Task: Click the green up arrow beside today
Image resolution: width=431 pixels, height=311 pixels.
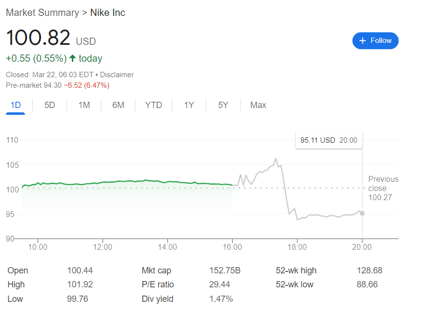Action: [73, 58]
